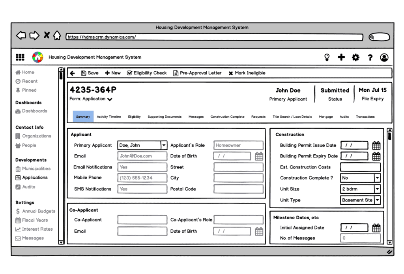The height and width of the screenshot is (274, 404).
Task: Open the settings gear icon
Action: pos(356,57)
